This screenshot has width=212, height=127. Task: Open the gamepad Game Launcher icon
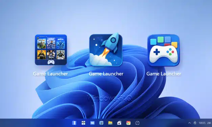coord(164,50)
